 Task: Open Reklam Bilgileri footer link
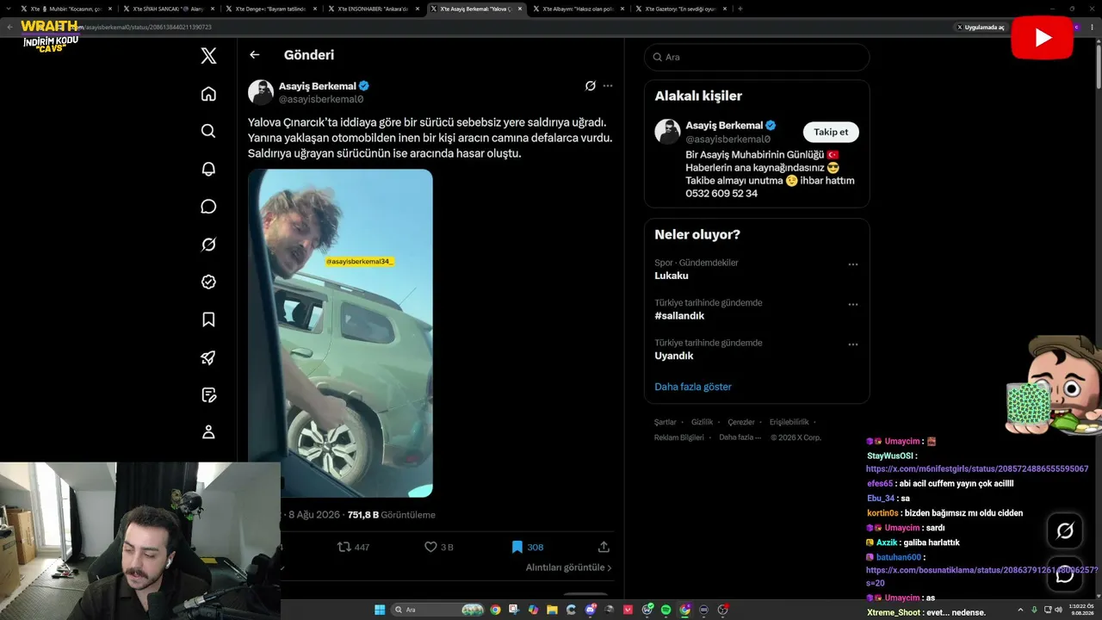tap(679, 437)
